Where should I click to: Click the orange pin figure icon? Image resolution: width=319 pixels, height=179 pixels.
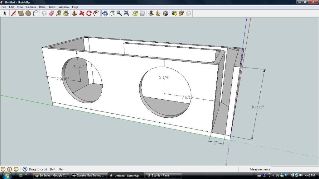point(158,13)
